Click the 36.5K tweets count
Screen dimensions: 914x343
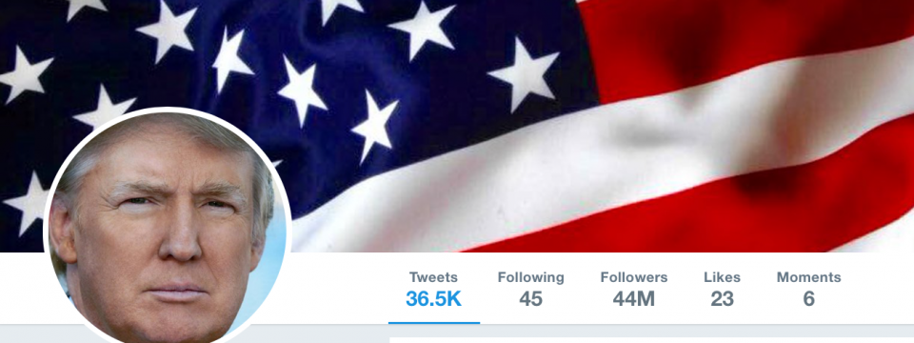point(433,298)
